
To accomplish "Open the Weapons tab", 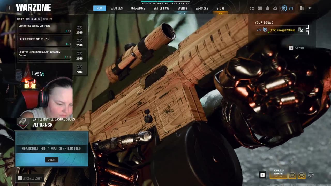I will pyautogui.click(x=117, y=8).
